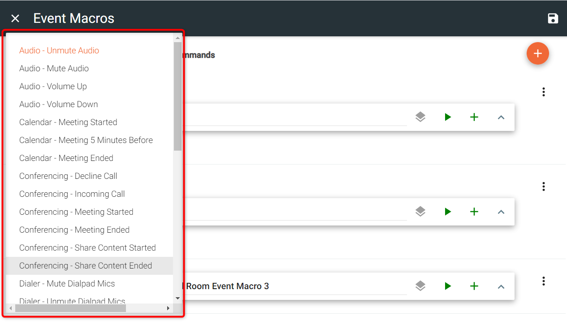567x325 pixels.
Task: Add command to Room Event Macro 3
Action: pyautogui.click(x=474, y=286)
